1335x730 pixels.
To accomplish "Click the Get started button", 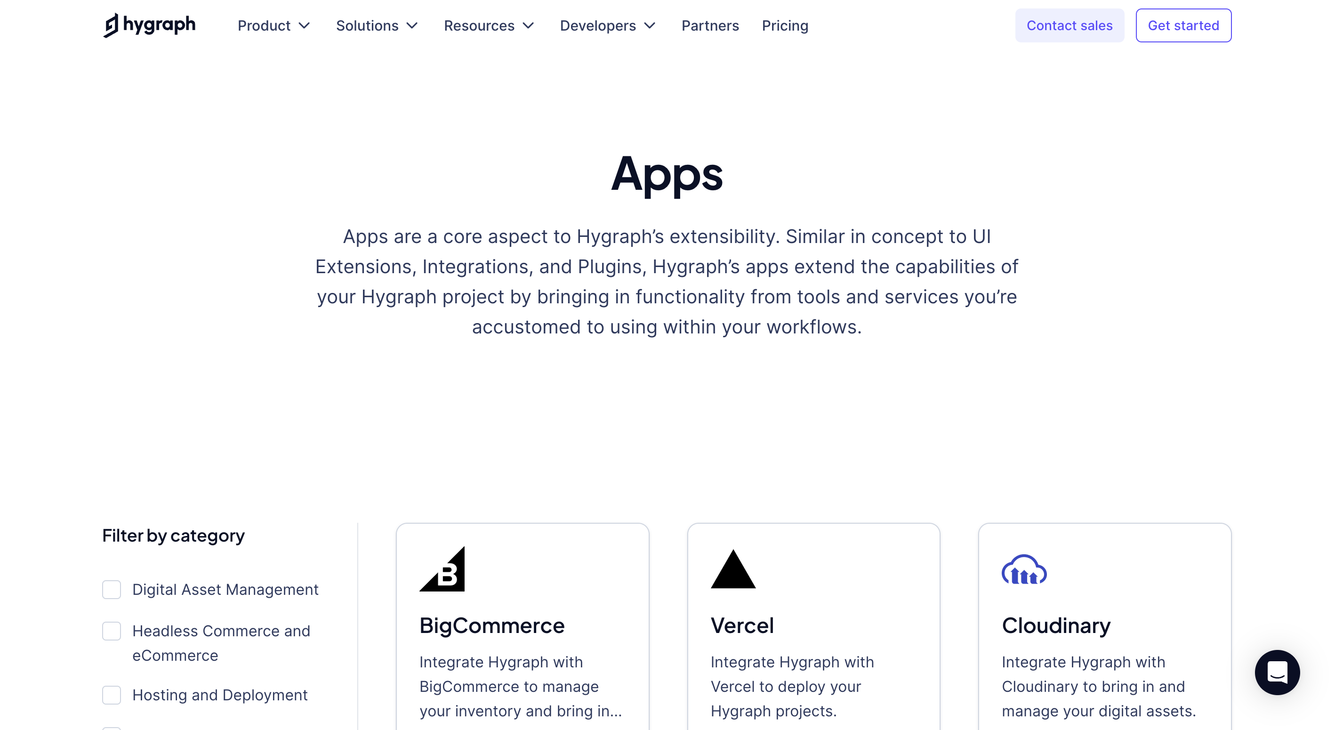I will pyautogui.click(x=1183, y=25).
